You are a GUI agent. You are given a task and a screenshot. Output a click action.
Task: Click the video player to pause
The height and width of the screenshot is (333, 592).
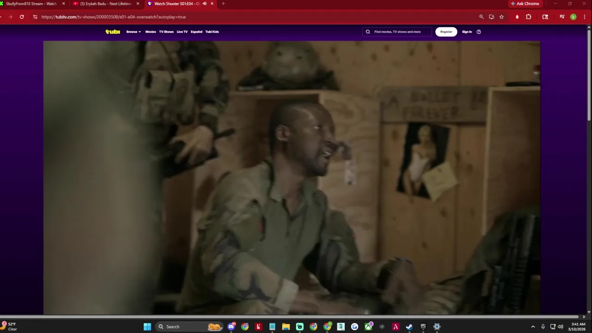point(291,178)
